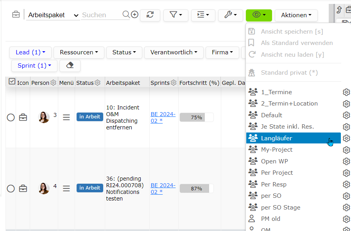Open settings gear for Default view
The image size is (351, 231).
pyautogui.click(x=346, y=115)
